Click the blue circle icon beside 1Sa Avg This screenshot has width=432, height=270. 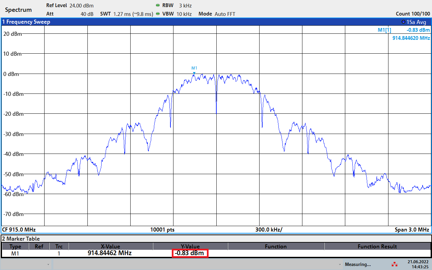tap(403, 22)
